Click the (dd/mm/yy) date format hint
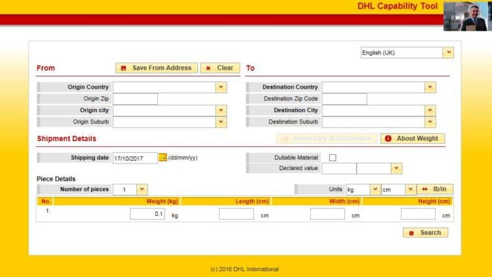This screenshot has width=492, height=277. [183, 158]
